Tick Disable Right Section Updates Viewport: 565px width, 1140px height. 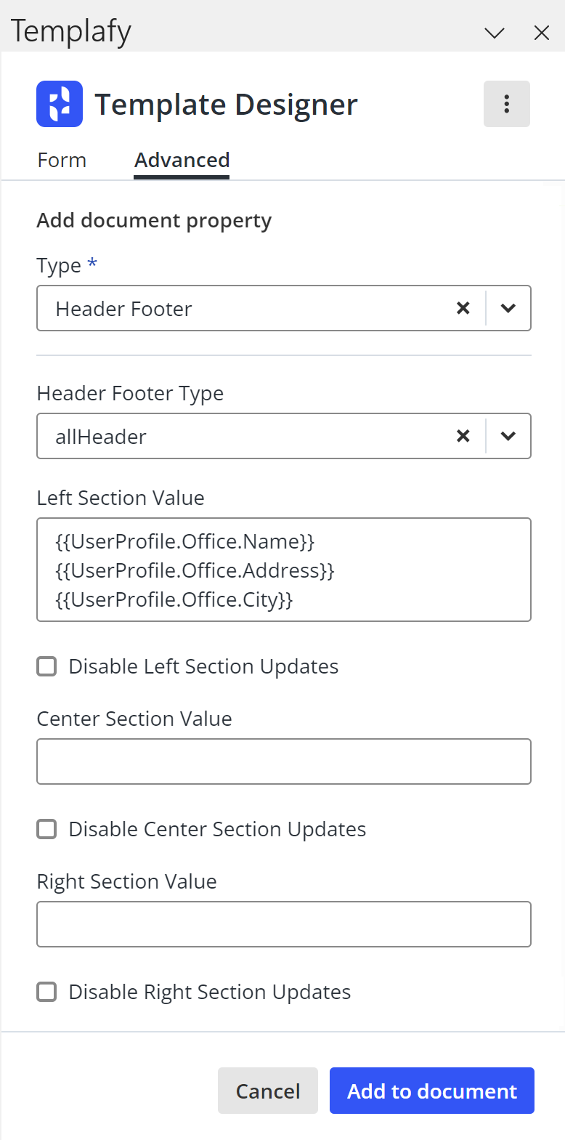coord(46,992)
